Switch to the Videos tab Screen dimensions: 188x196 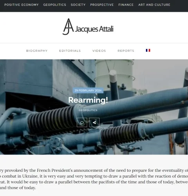coord(99,51)
